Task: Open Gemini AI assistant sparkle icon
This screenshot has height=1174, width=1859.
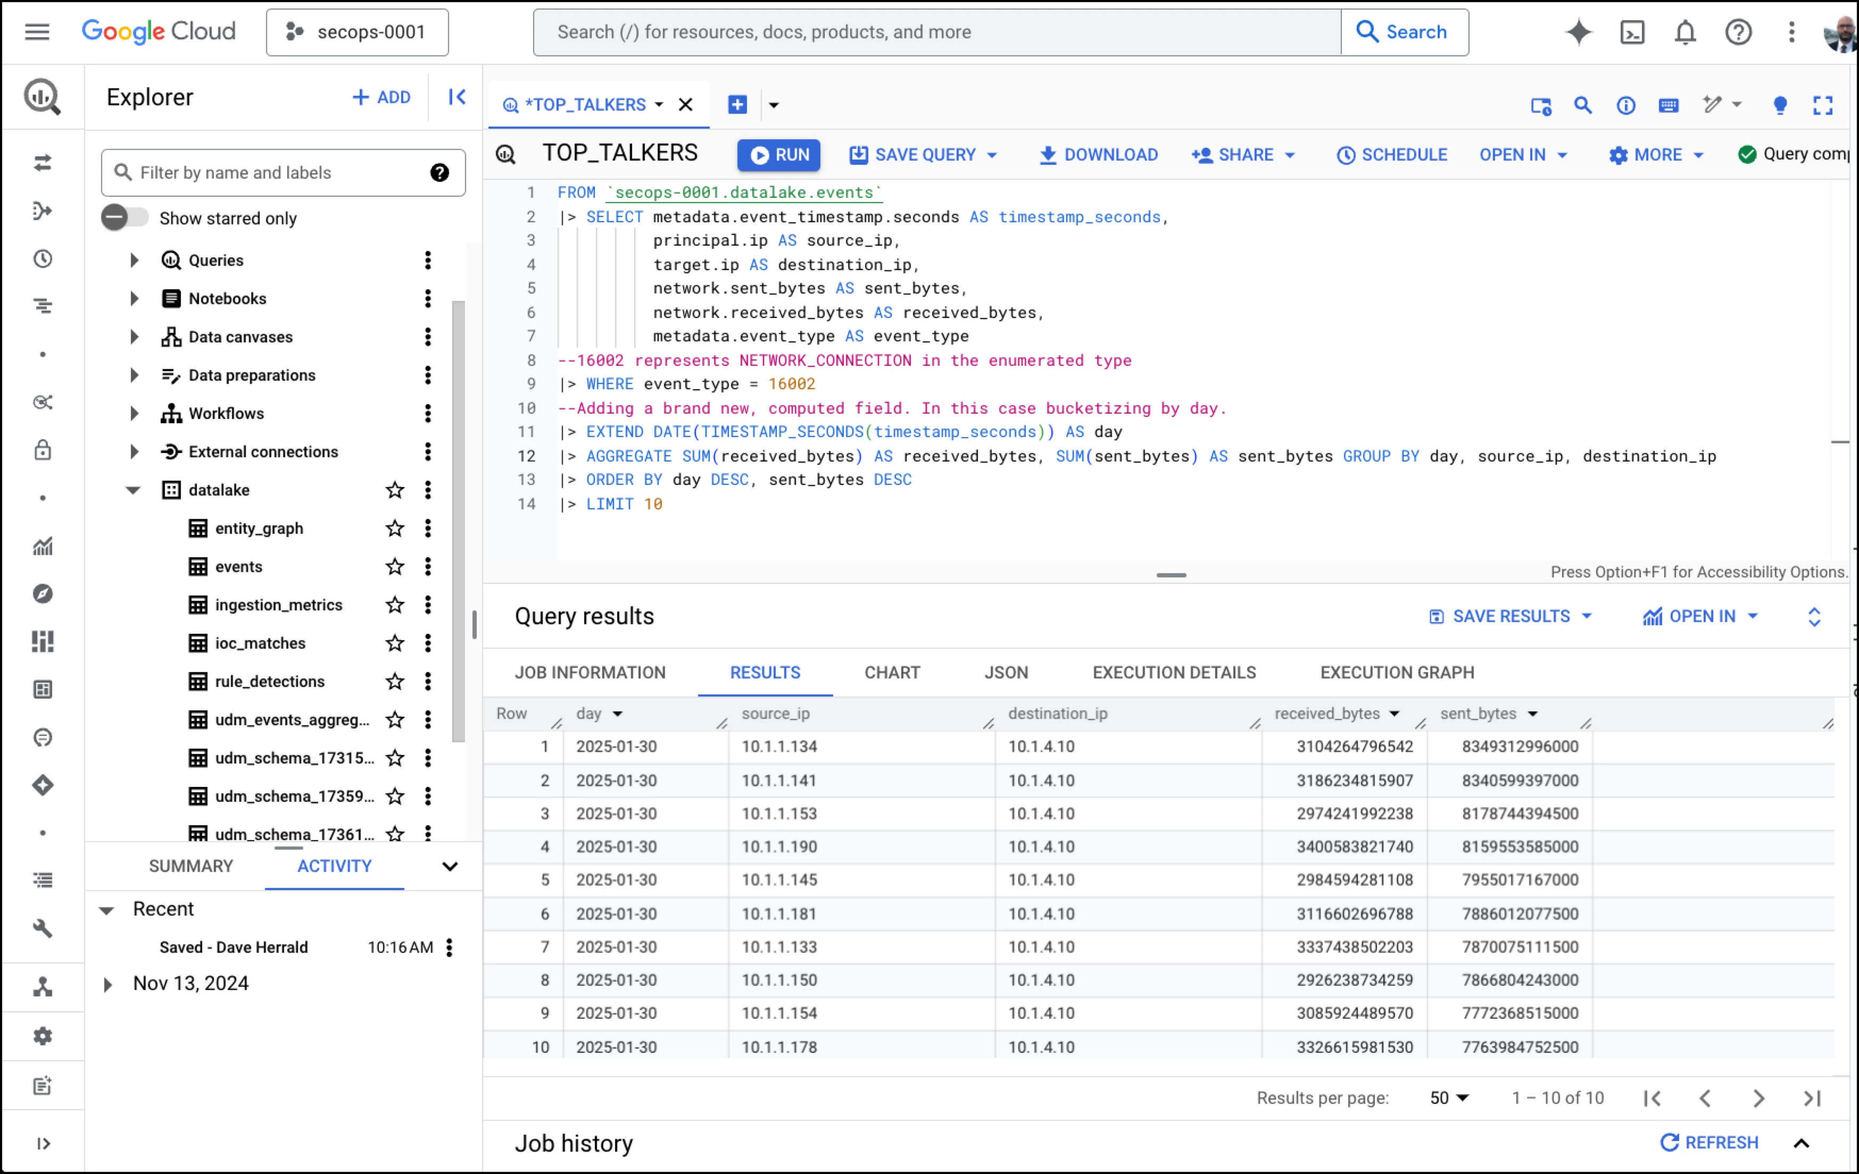Action: (1579, 31)
